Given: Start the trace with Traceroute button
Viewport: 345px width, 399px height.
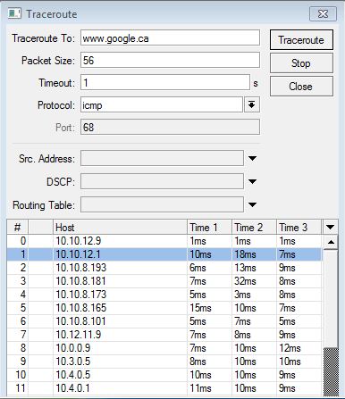Looking at the screenshot, I should 301,39.
